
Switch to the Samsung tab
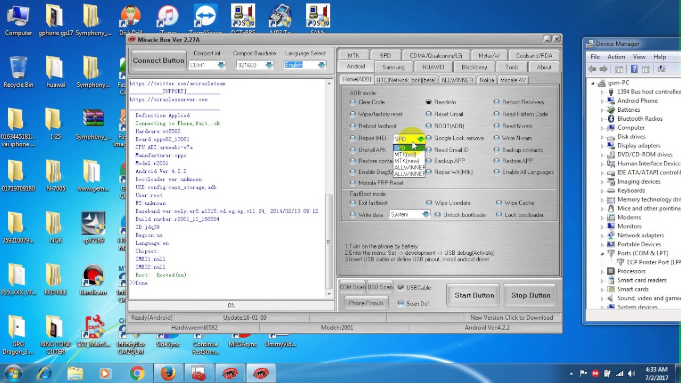[393, 67]
